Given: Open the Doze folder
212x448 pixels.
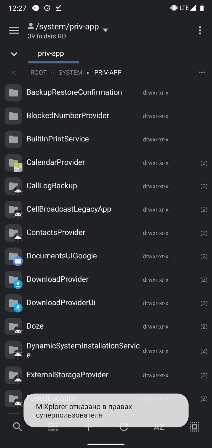Looking at the screenshot, I should [106, 327].
